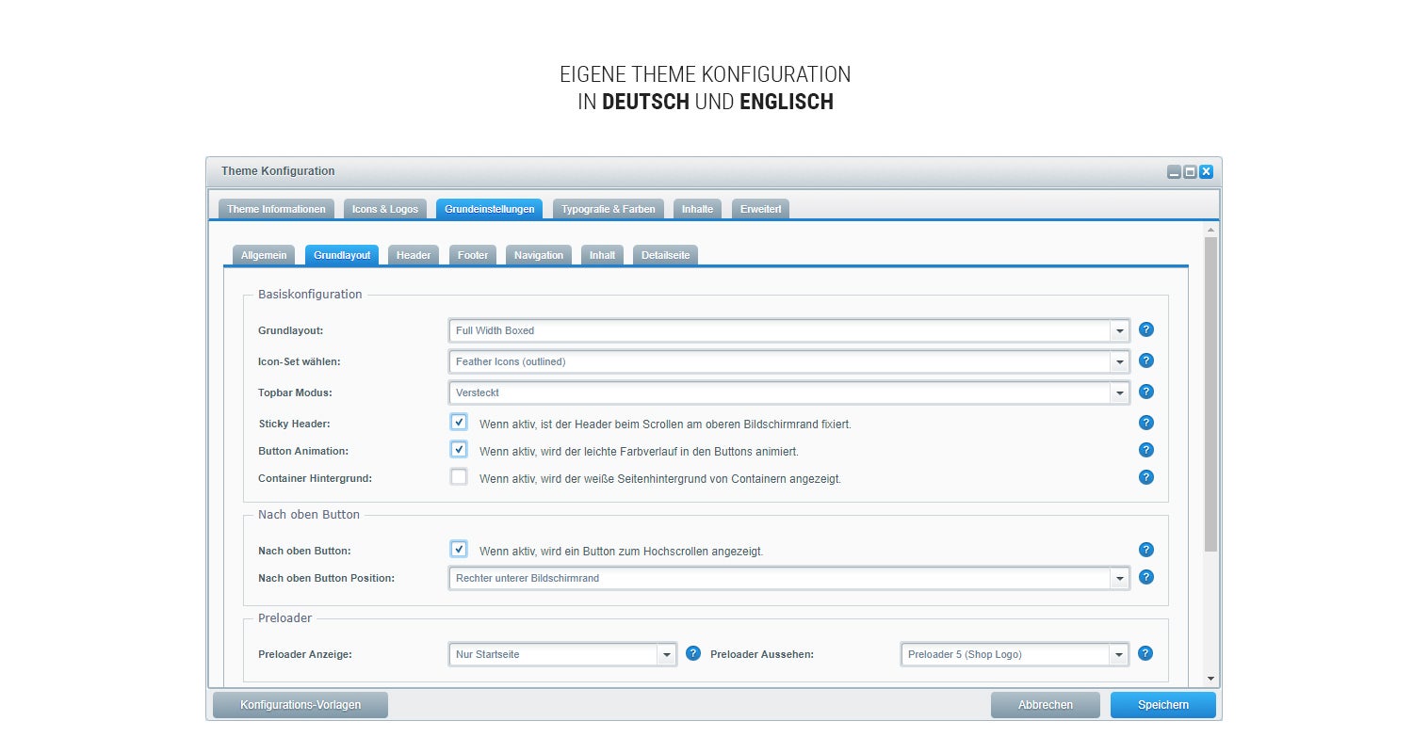This screenshot has height=753, width=1413.
Task: Click the Nur Startseite field
Action: 554,654
